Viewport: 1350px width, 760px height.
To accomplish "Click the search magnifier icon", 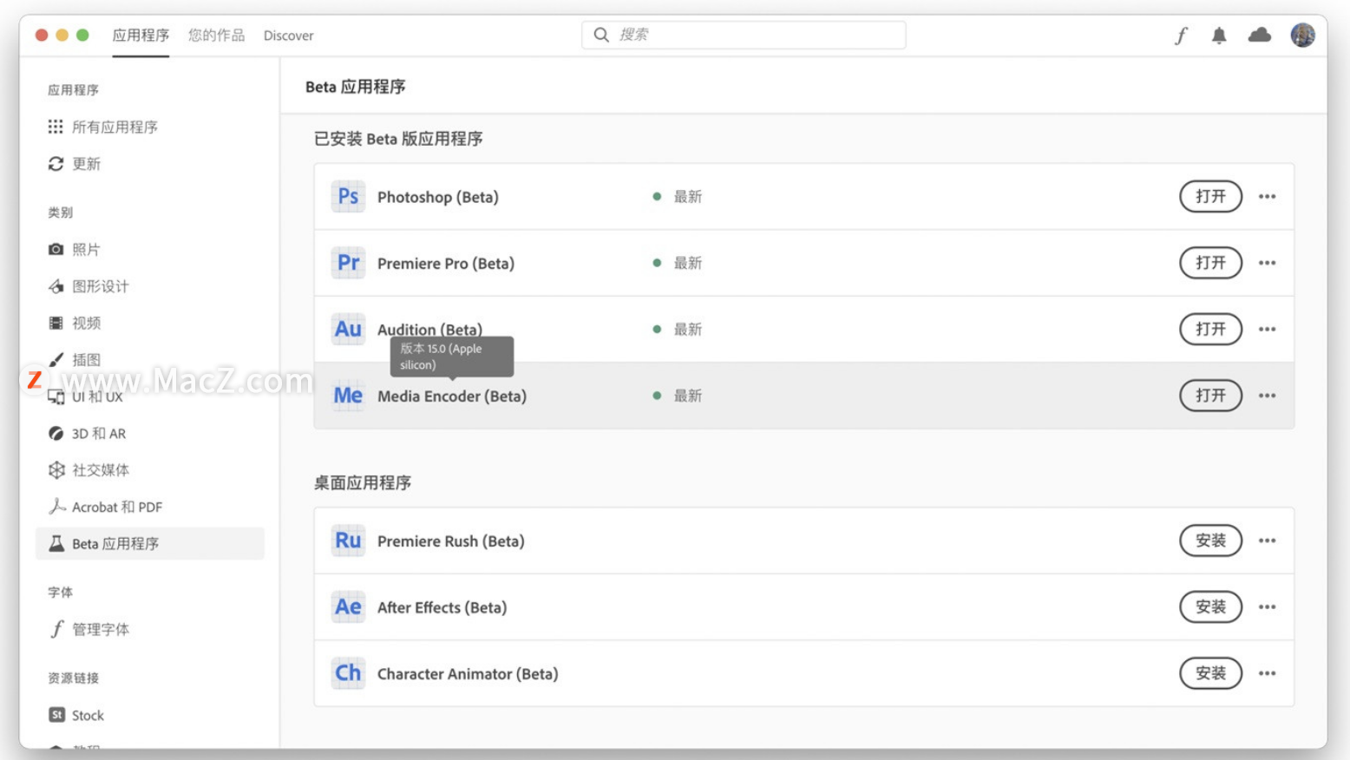I will [600, 35].
